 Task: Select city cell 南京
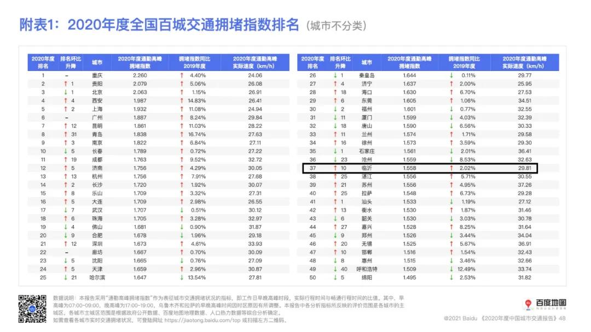click(97, 143)
